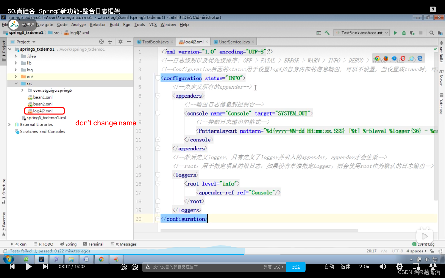Image resolution: width=445 pixels, height=278 pixels.
Task: Open Chrome icon in Windows taskbar
Action: coord(101,259)
